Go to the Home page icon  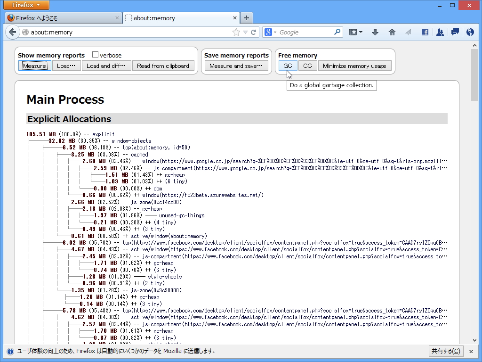tap(392, 32)
